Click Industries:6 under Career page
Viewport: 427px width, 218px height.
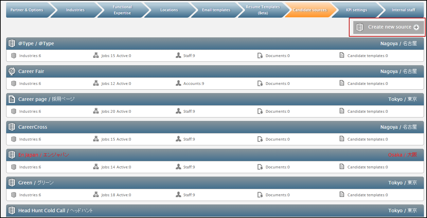[30, 111]
